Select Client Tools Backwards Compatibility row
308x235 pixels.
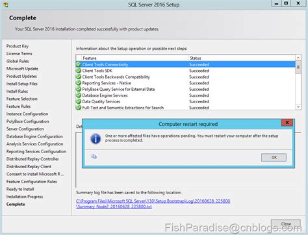tap(185, 77)
